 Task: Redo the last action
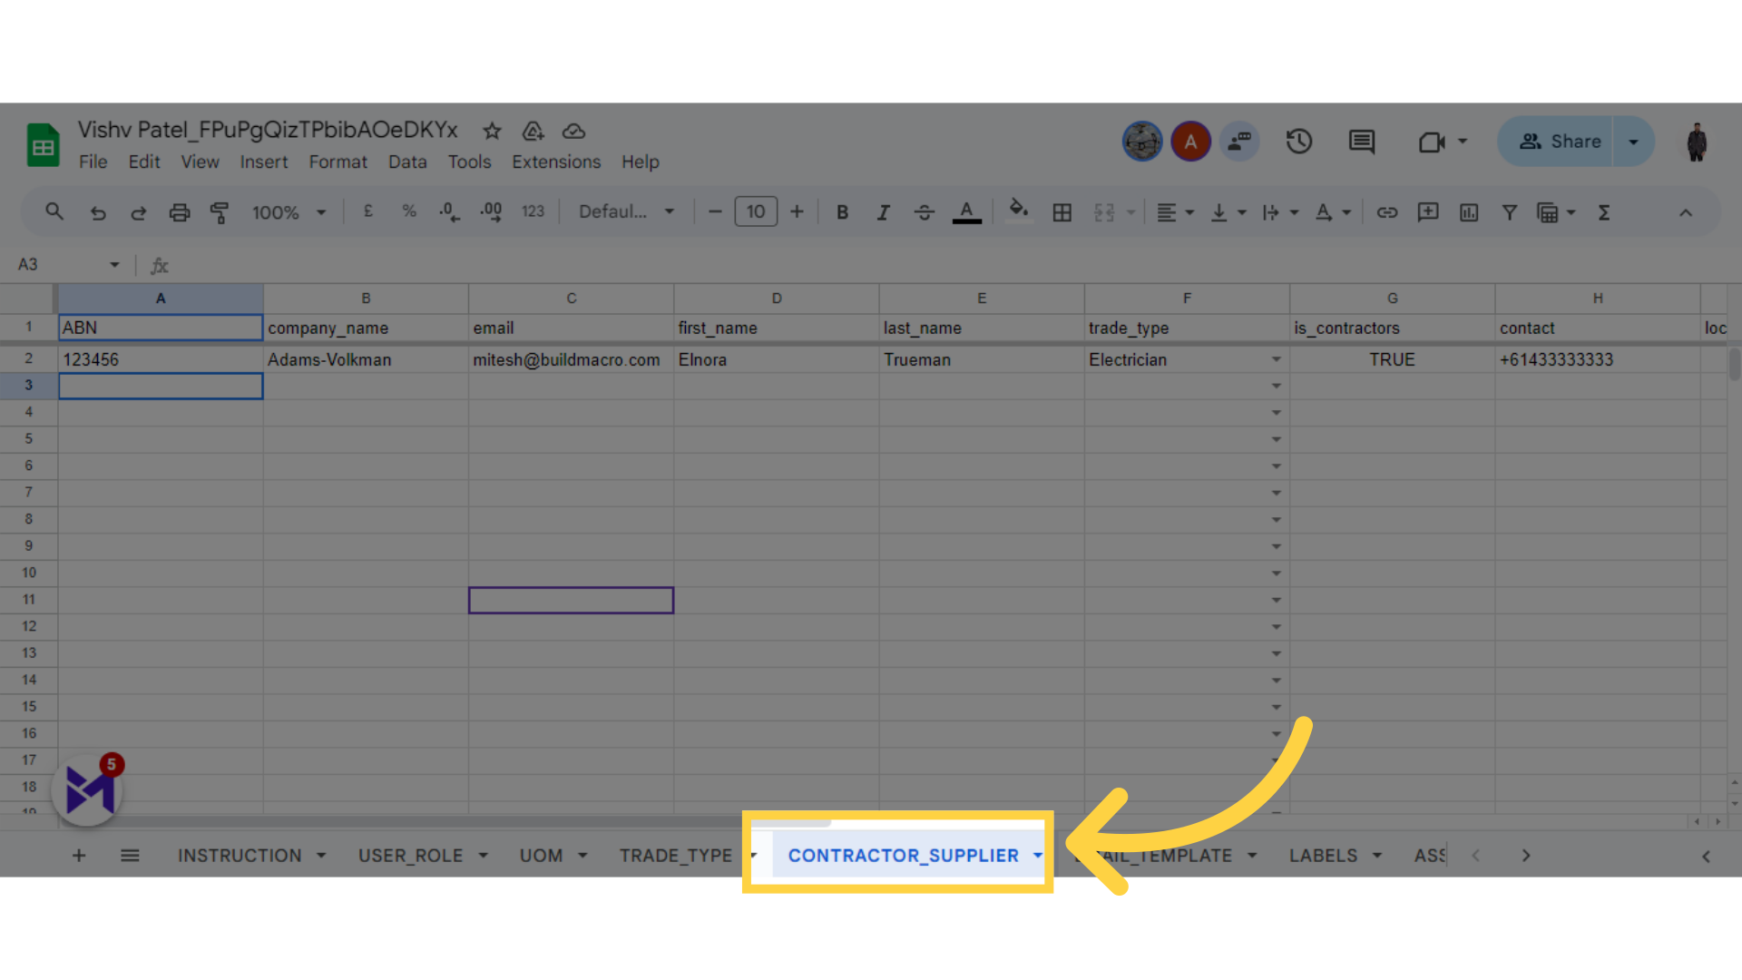138,212
